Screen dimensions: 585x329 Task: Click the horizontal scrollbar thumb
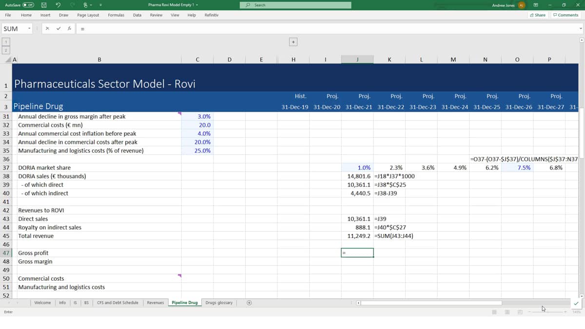(431, 303)
